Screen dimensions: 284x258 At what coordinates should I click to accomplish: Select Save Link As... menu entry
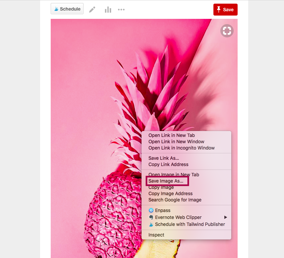(186, 158)
